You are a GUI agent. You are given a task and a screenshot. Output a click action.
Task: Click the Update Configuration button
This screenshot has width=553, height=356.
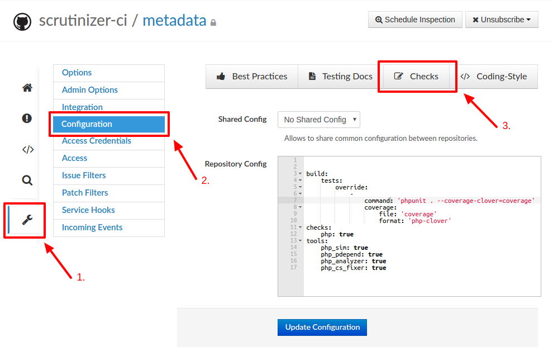(322, 327)
